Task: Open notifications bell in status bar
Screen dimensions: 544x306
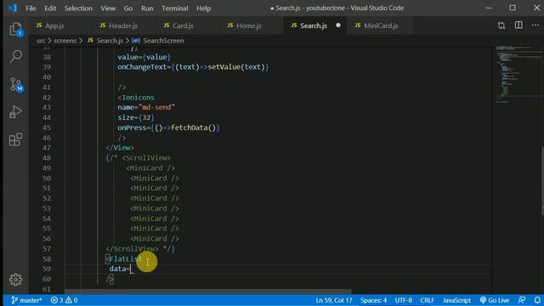Action: 537,300
